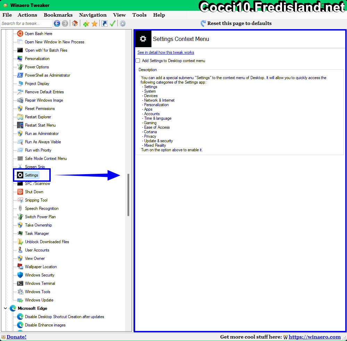
Task: Select the SFC /Scannow tree item
Action: click(x=38, y=184)
